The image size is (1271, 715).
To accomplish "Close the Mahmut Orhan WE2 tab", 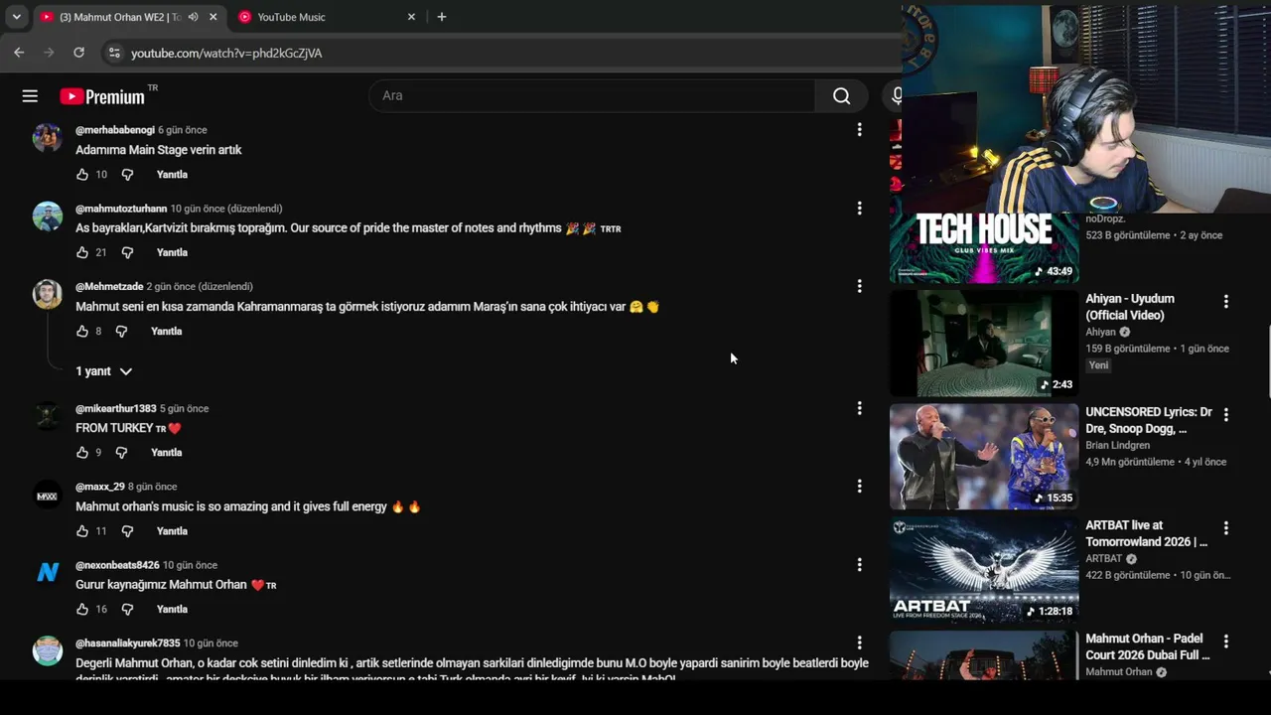I will [x=212, y=17].
